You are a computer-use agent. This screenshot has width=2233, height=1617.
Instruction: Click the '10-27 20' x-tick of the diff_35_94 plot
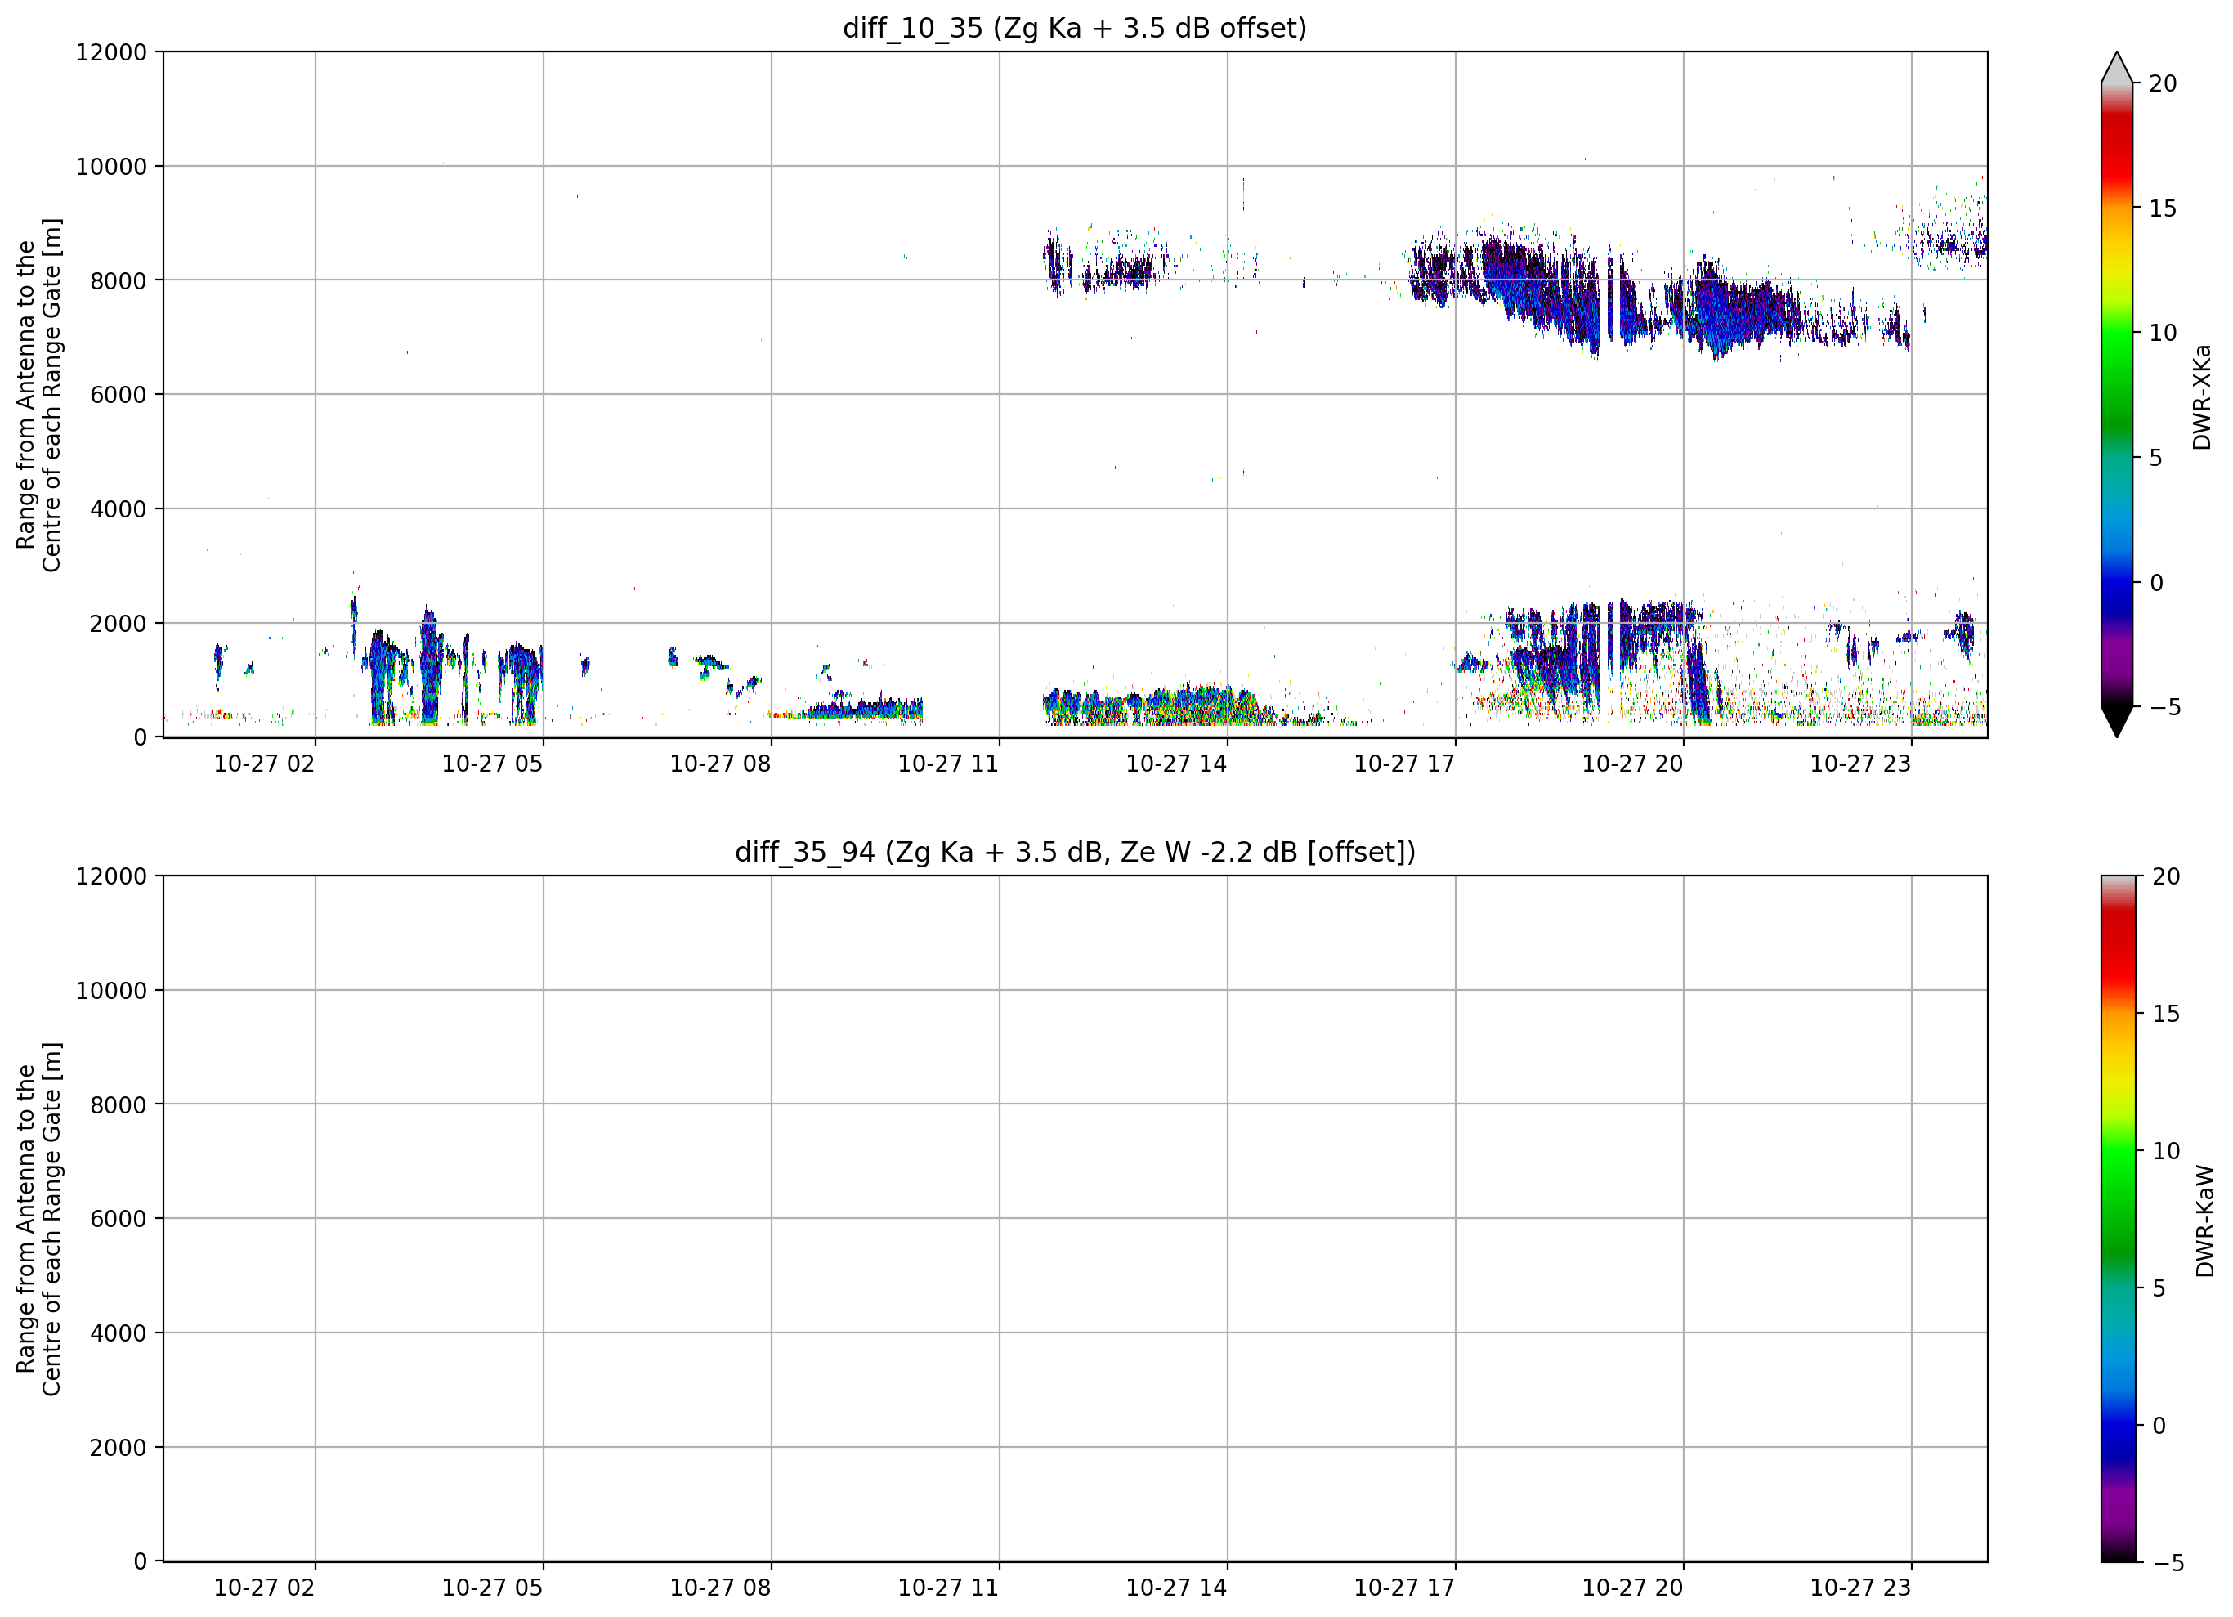click(1632, 1588)
